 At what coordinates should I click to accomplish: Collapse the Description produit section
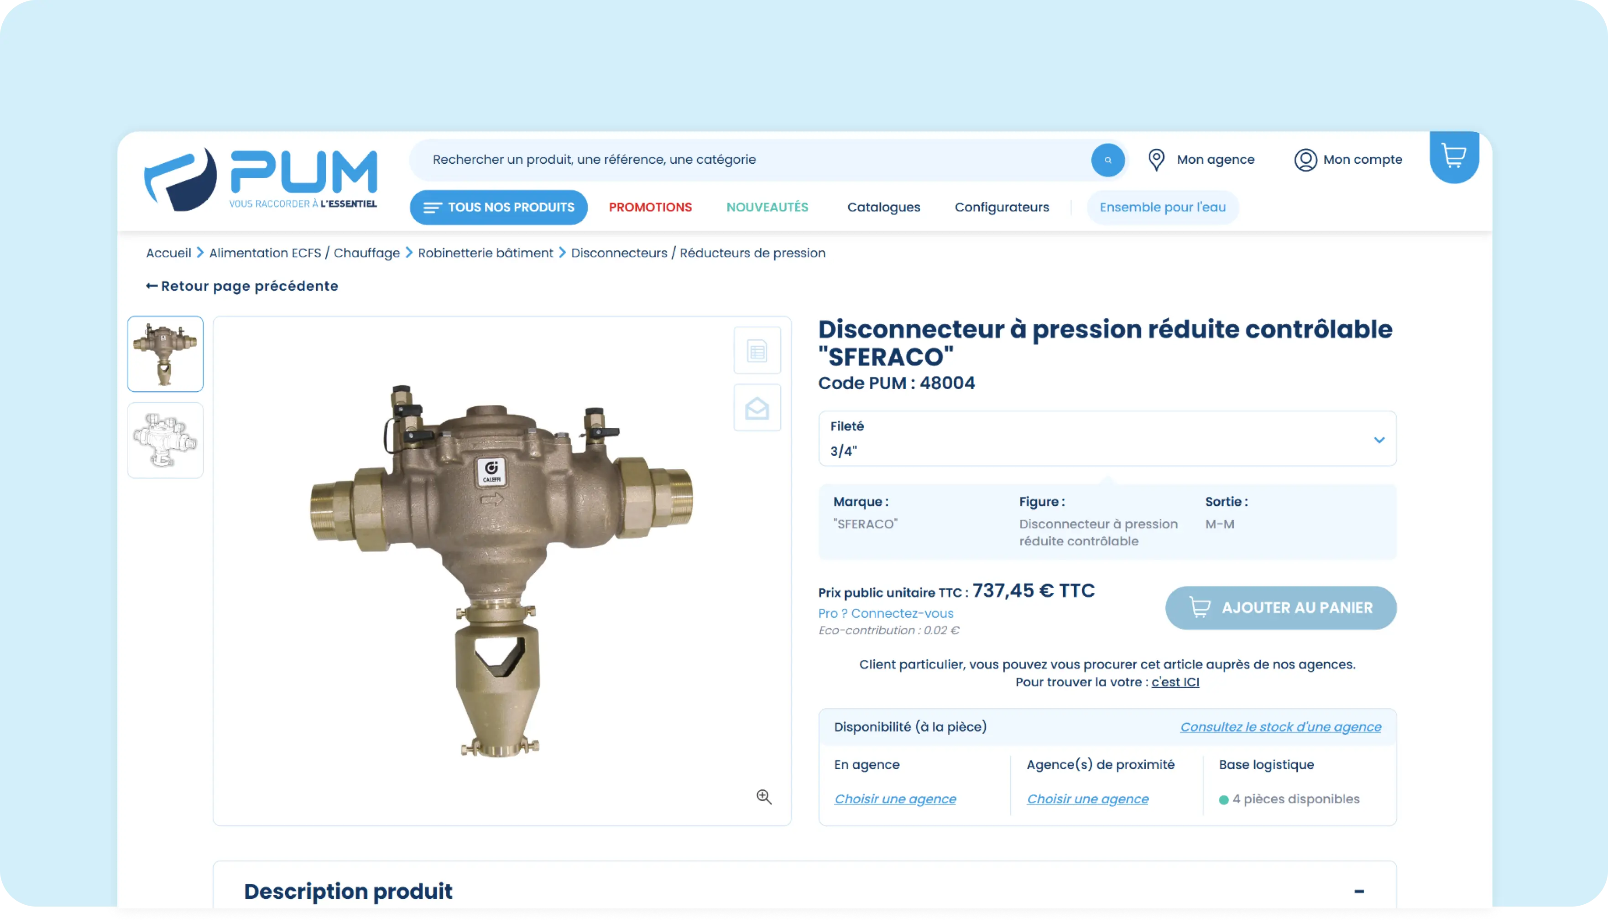(1359, 891)
